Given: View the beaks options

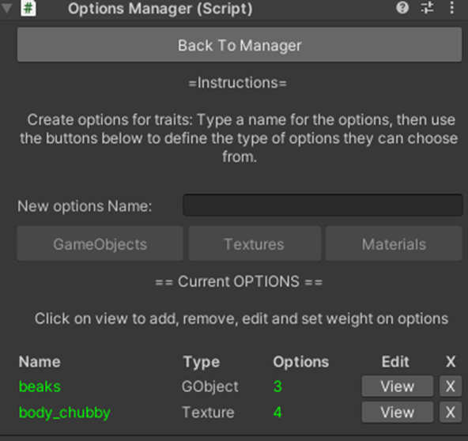Looking at the screenshot, I should pyautogui.click(x=398, y=386).
